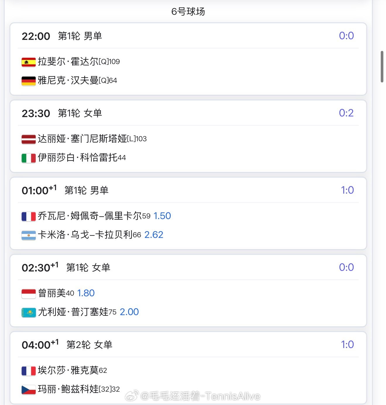Click the Germany flag beside 雅尼克·汉夫曼

click(29, 81)
